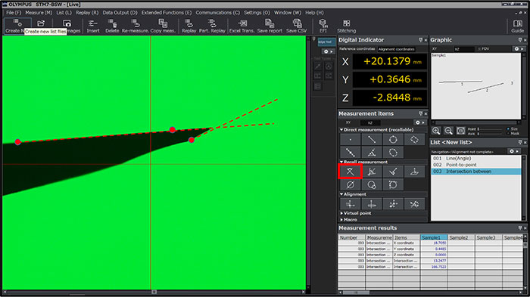This screenshot has height=297, width=530.
Task: Select the Line direct measurement tool
Action: pos(372,139)
